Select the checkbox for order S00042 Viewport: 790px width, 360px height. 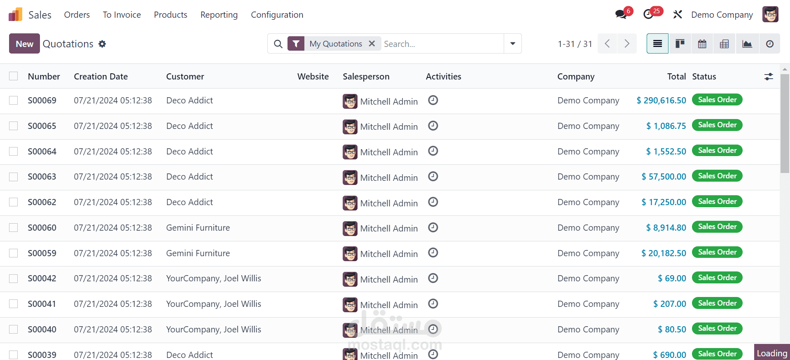(14, 278)
